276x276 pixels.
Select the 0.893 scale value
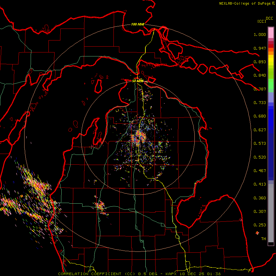[260, 62]
